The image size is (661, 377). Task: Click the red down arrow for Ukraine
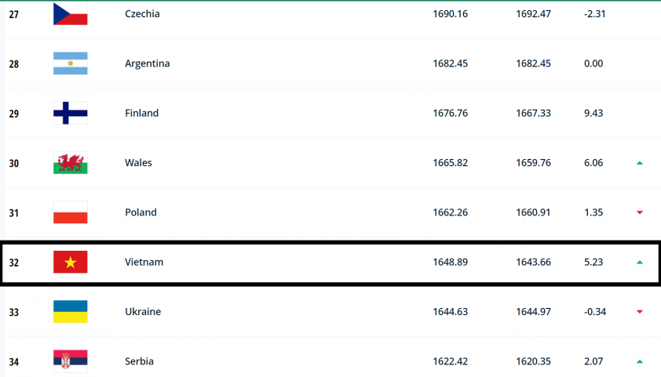(x=640, y=312)
